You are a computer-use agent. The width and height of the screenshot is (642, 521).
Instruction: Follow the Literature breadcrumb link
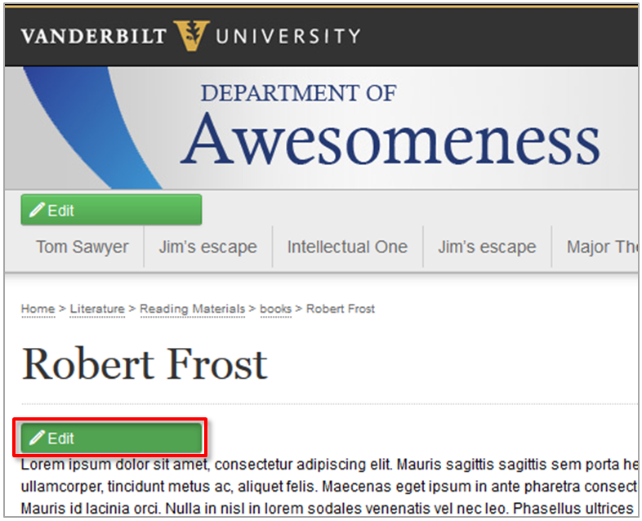[x=97, y=309]
